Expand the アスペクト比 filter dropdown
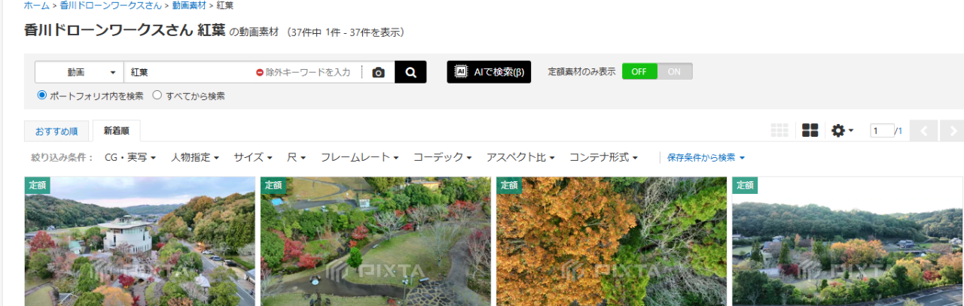 click(x=520, y=158)
